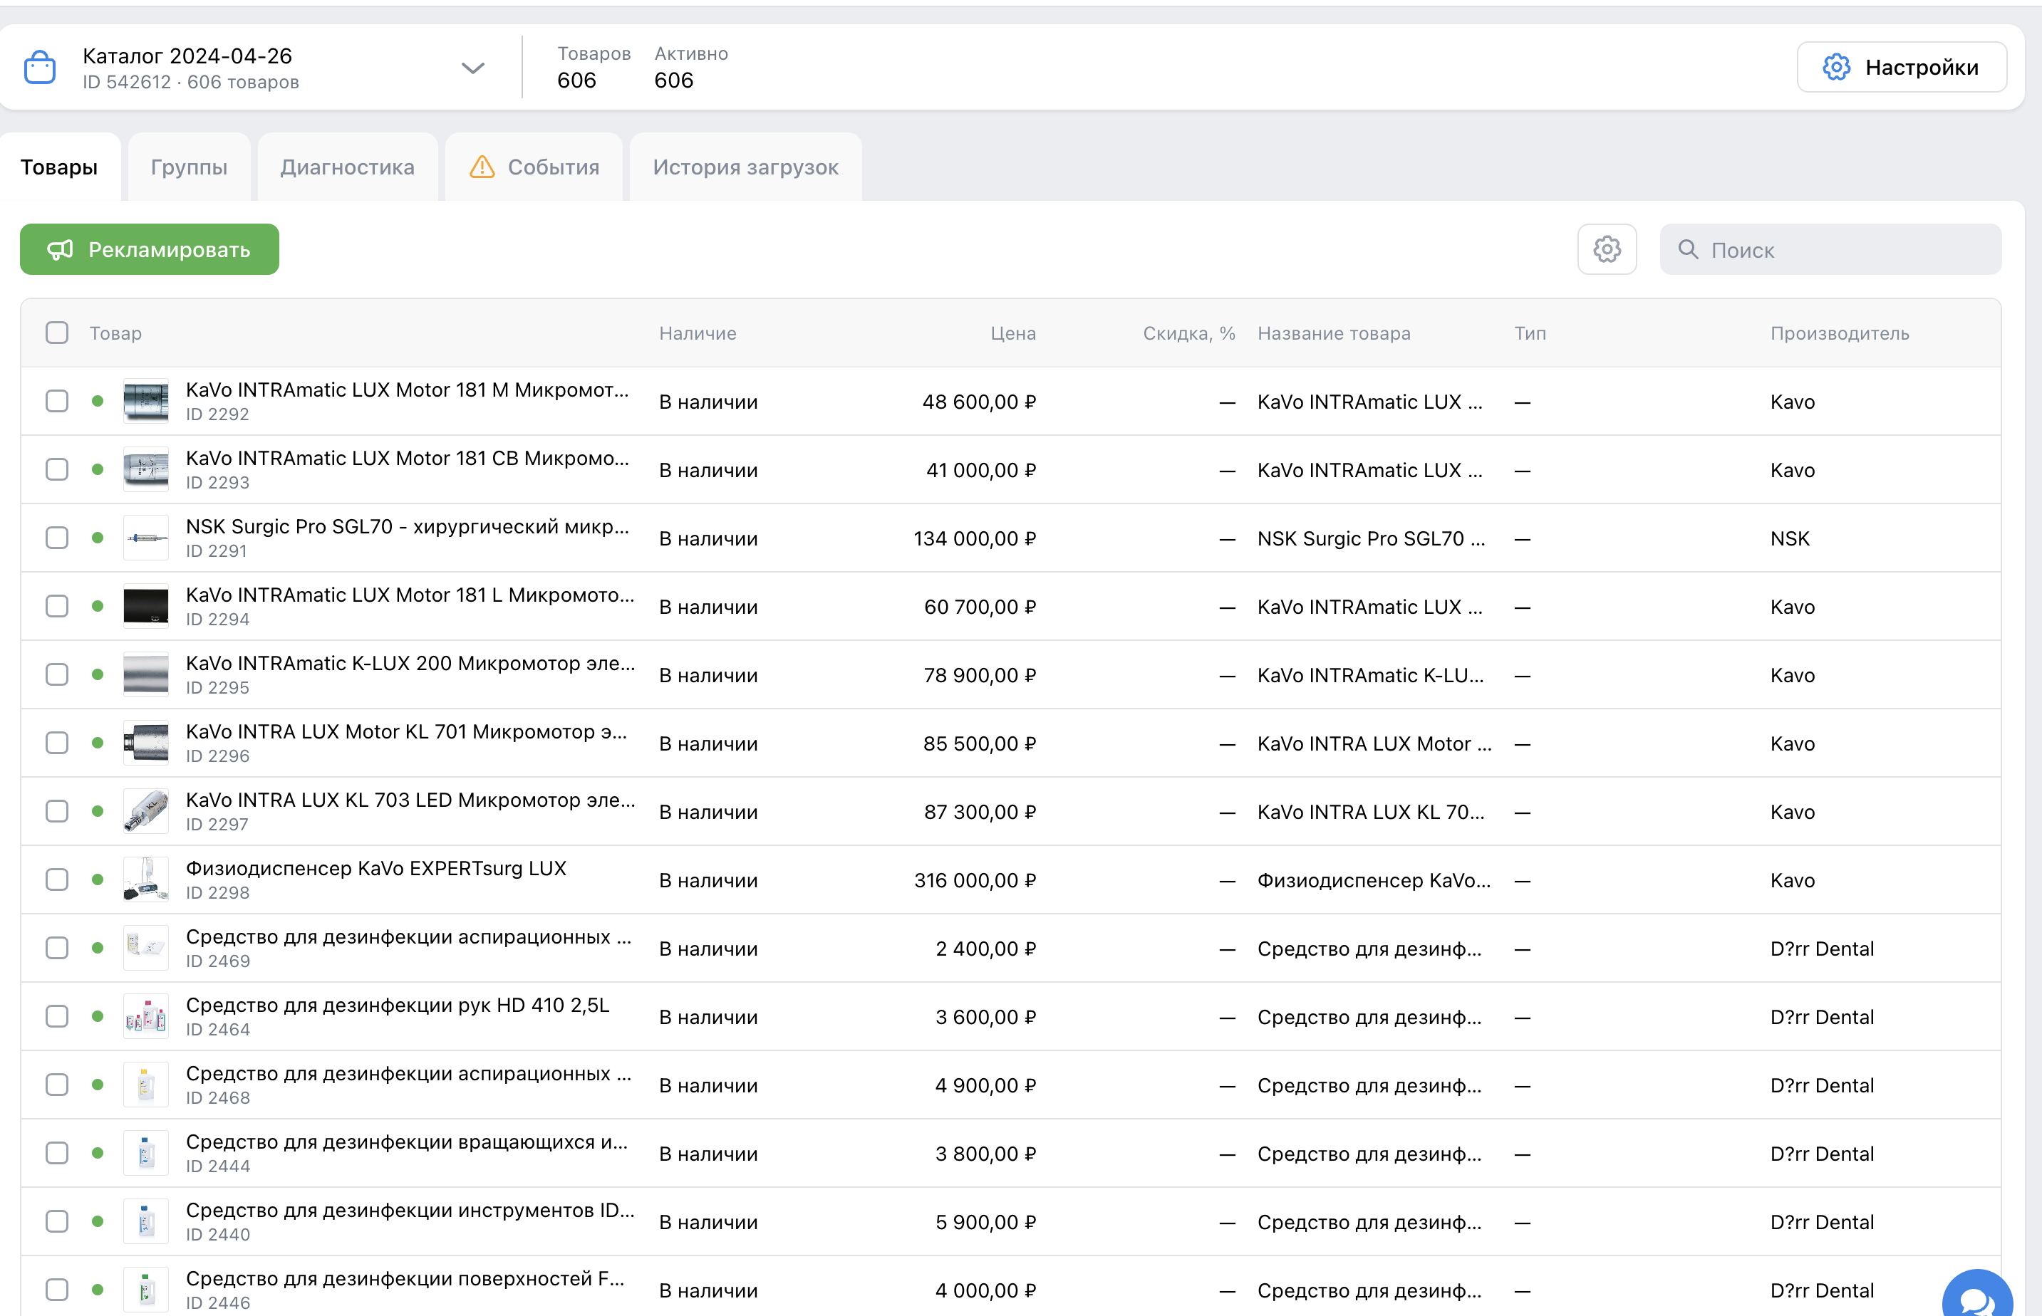Select checkbox for product ID 2294
This screenshot has height=1316, width=2042.
(57, 606)
